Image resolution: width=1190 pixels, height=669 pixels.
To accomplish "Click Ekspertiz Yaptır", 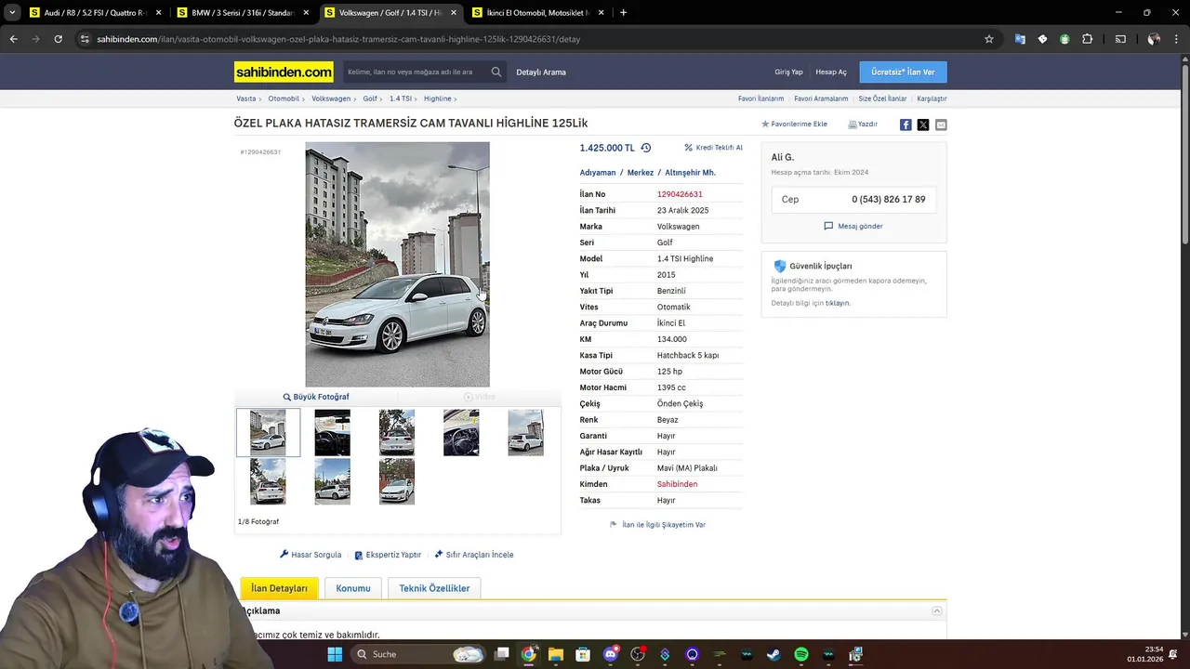I will 388,555.
